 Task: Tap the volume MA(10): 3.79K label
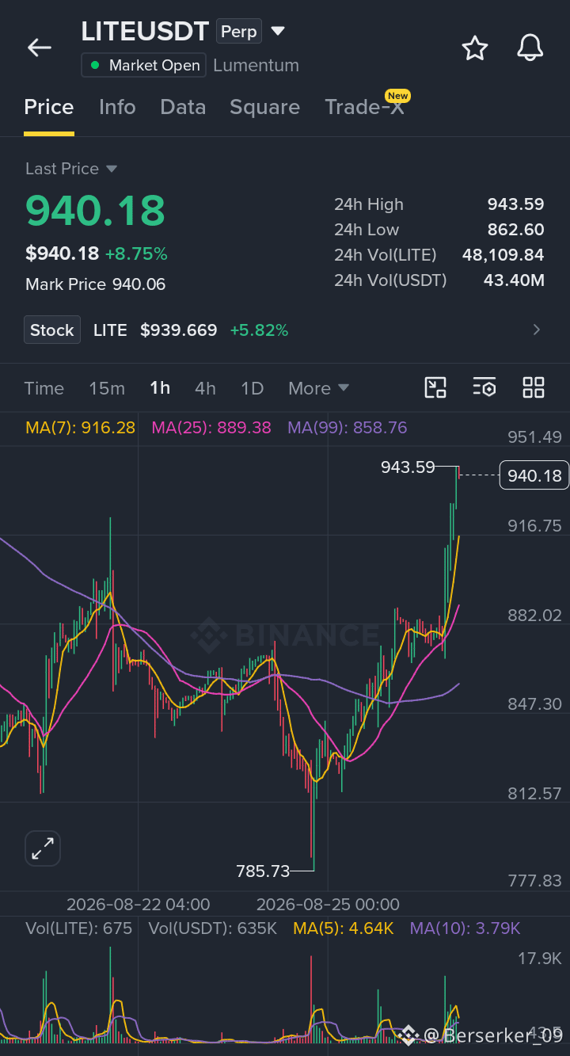[465, 928]
